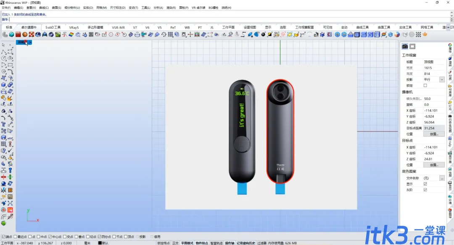Viewport: 454px width, 245px height.
Task: Click the 3x3 black dots grid icon
Action: (x=418, y=35)
